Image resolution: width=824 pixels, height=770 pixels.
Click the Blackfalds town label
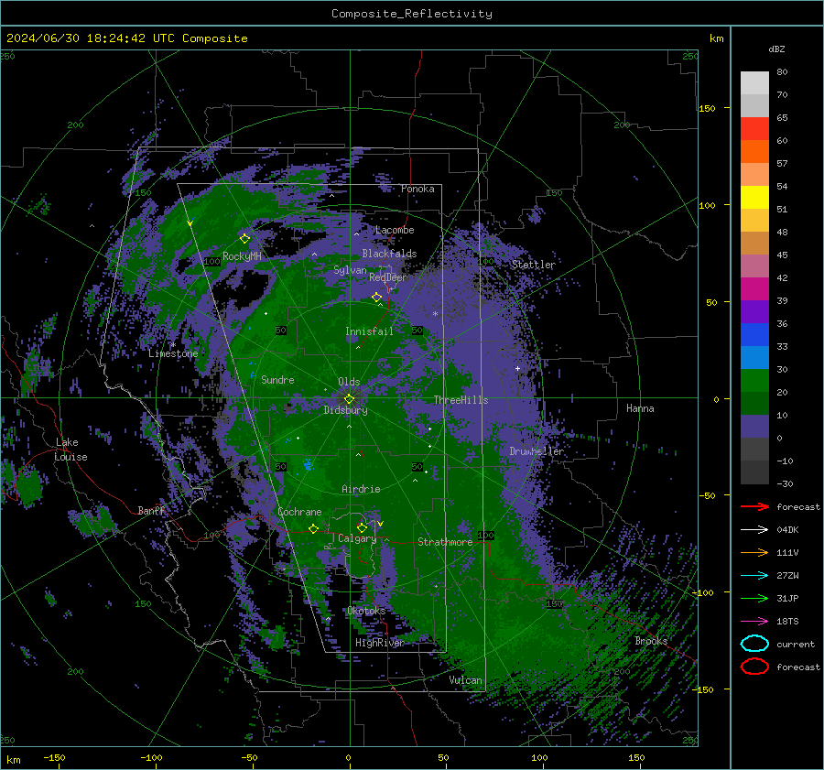[389, 254]
